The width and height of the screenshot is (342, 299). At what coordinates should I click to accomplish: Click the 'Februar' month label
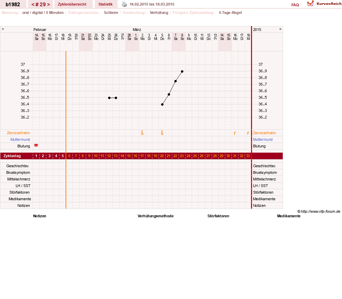coord(40,30)
